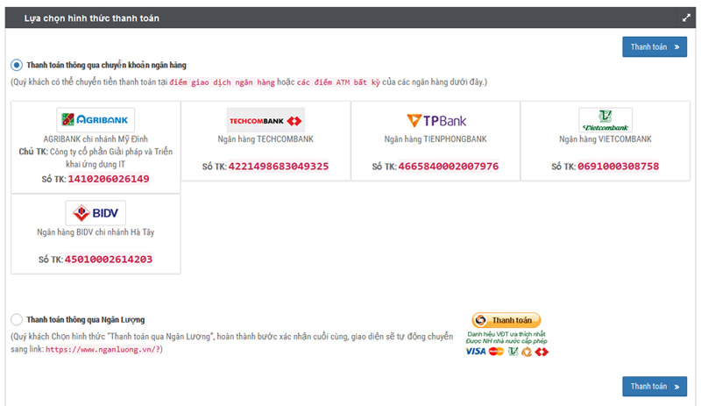Screen dimensions: 701x406
Task: Click the VISA card icon
Action: (x=475, y=352)
